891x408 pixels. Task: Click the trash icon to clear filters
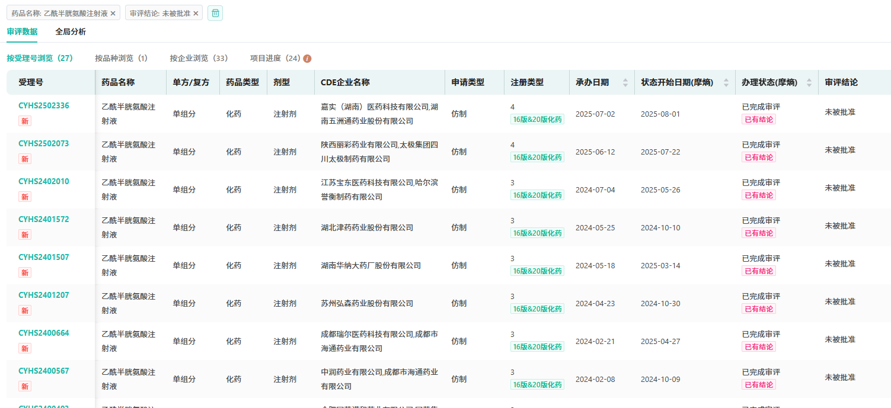point(215,13)
